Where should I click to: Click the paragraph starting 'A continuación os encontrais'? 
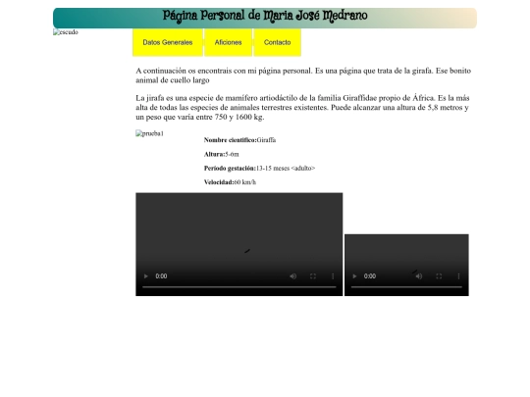pyautogui.click(x=303, y=75)
